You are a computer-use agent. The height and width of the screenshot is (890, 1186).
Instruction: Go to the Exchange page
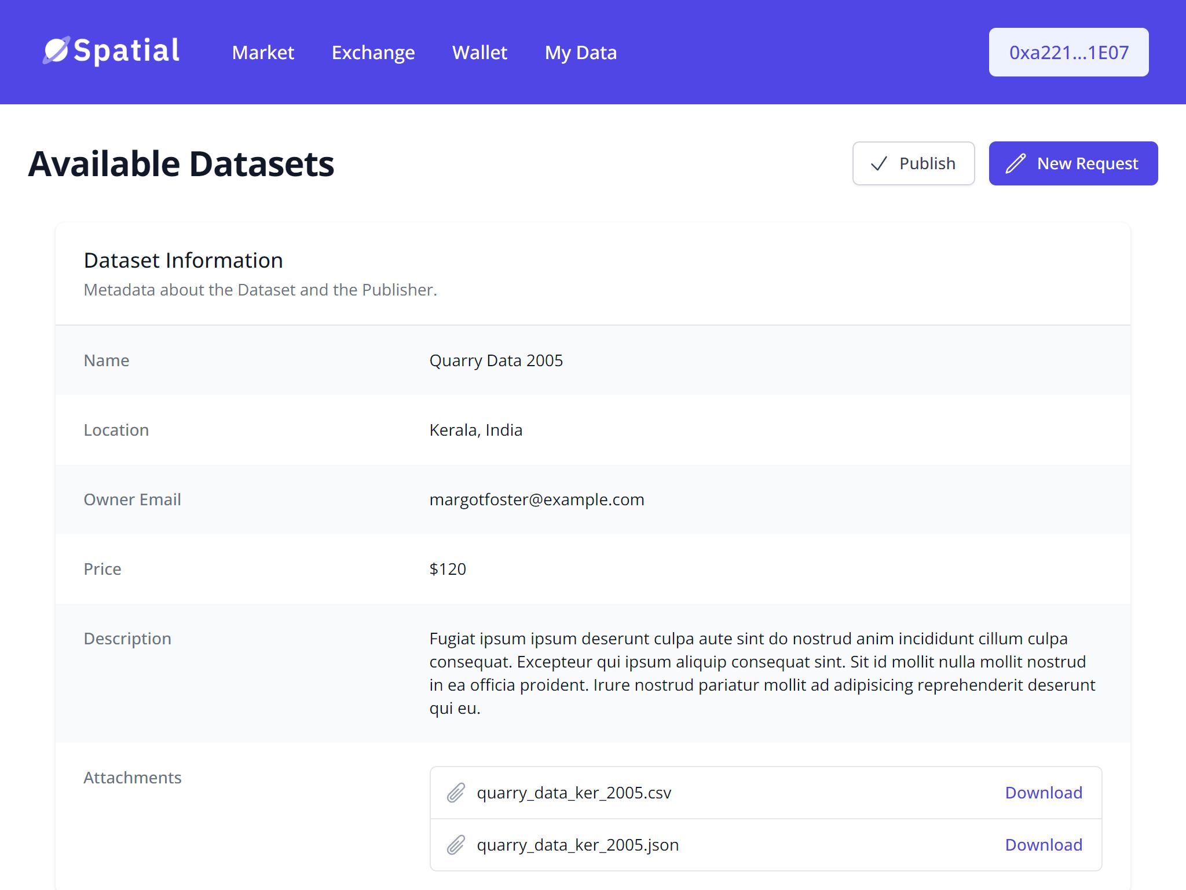click(x=373, y=53)
